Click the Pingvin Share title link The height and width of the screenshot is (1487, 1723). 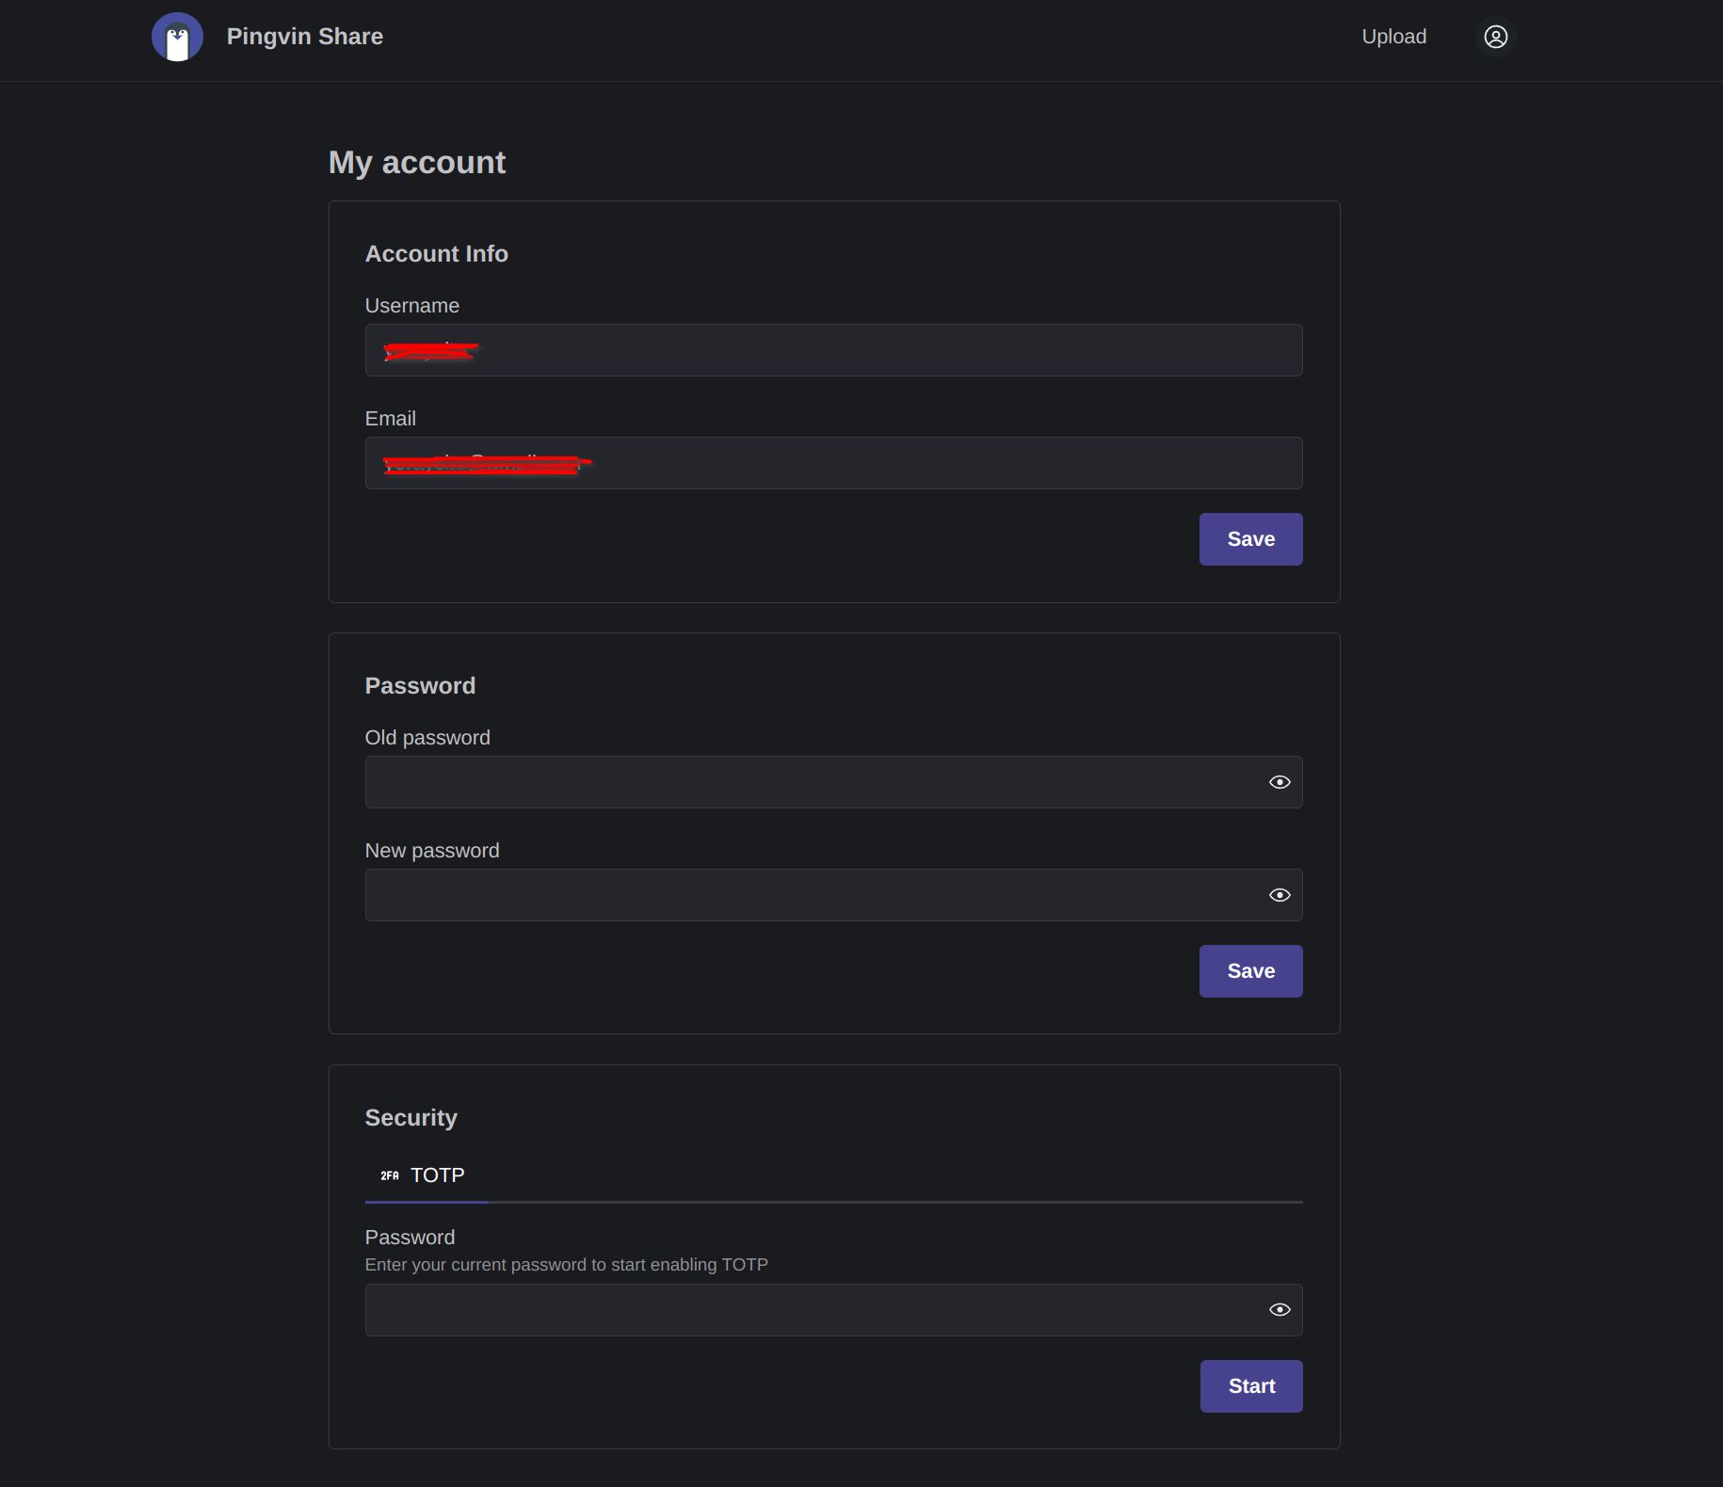[x=304, y=37]
